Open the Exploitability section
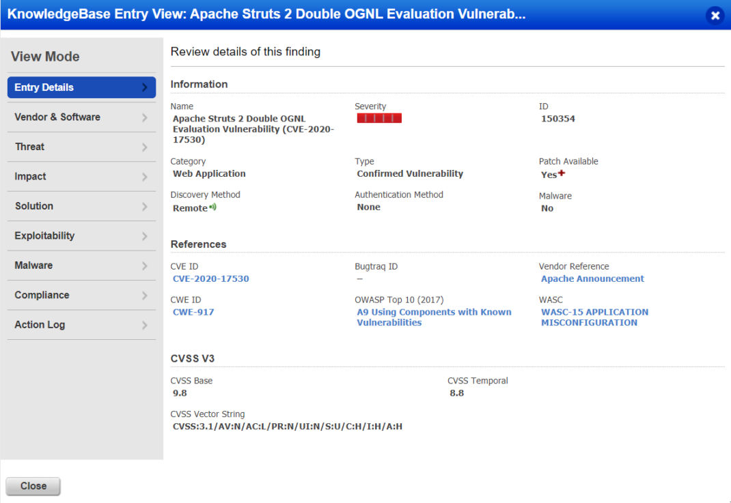This screenshot has width=731, height=503. pyautogui.click(x=81, y=235)
